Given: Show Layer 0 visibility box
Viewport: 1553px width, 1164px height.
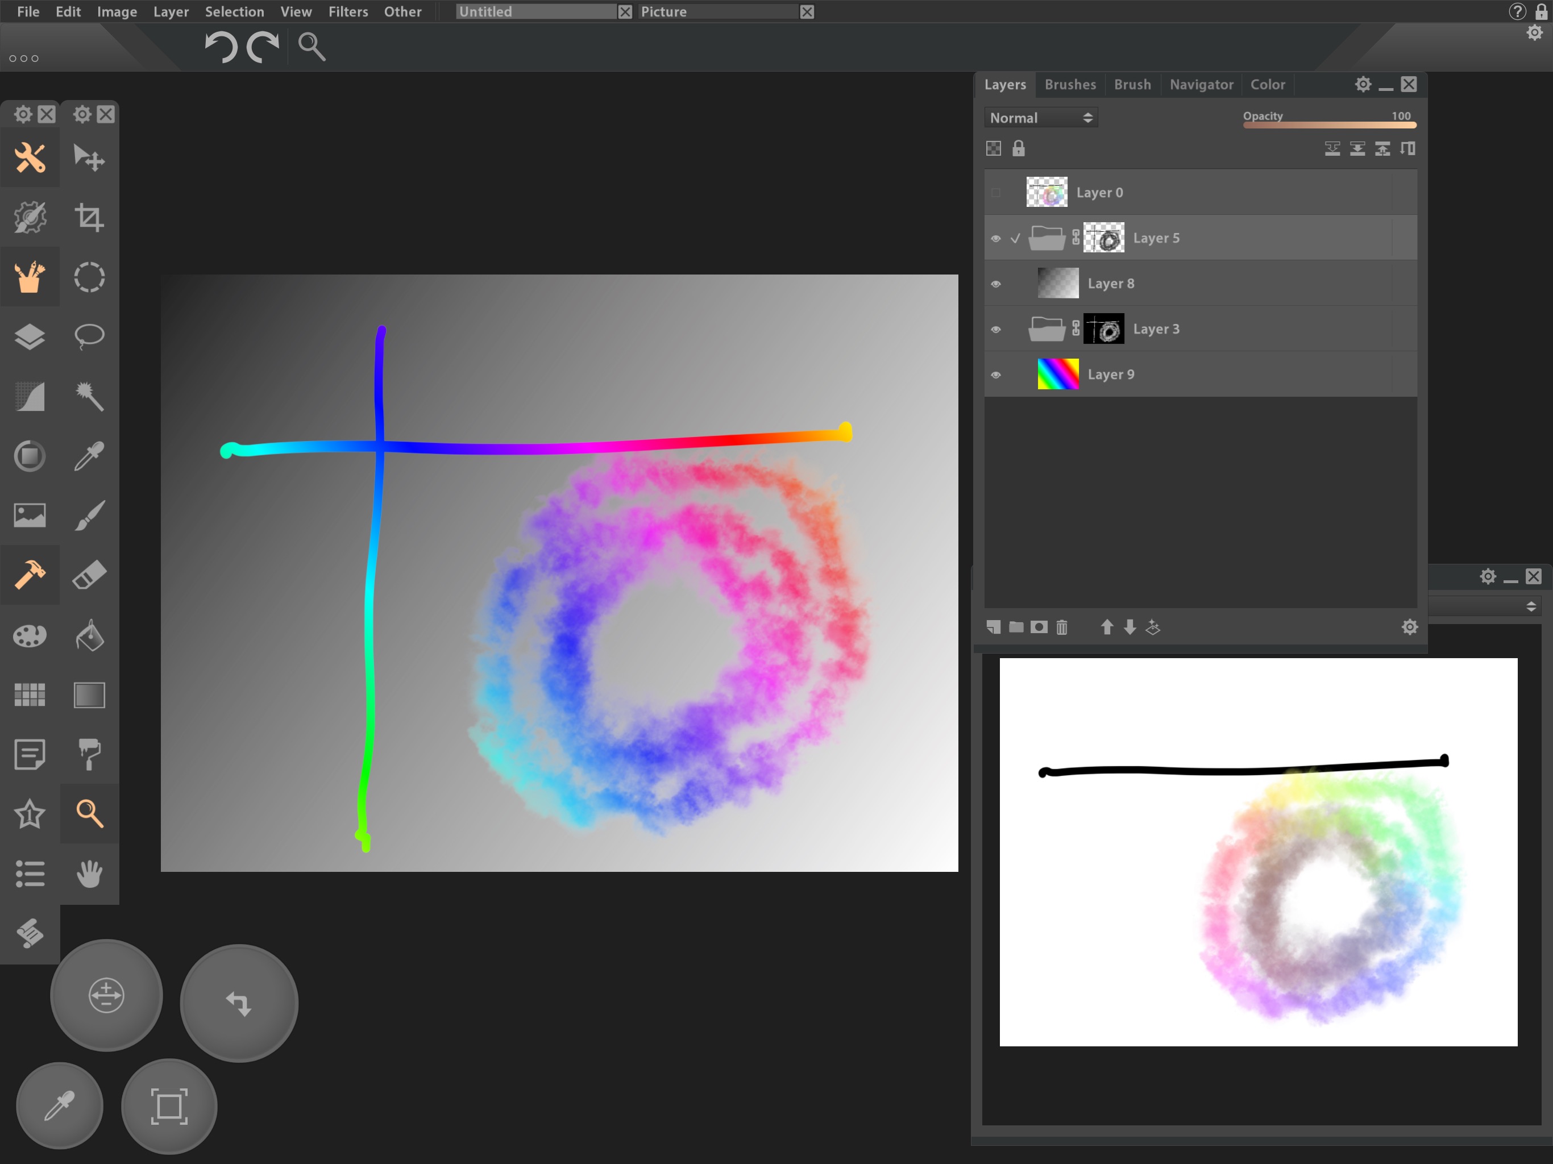Looking at the screenshot, I should tap(995, 192).
